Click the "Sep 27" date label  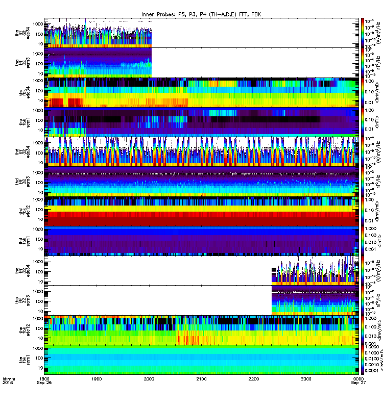[358, 383]
